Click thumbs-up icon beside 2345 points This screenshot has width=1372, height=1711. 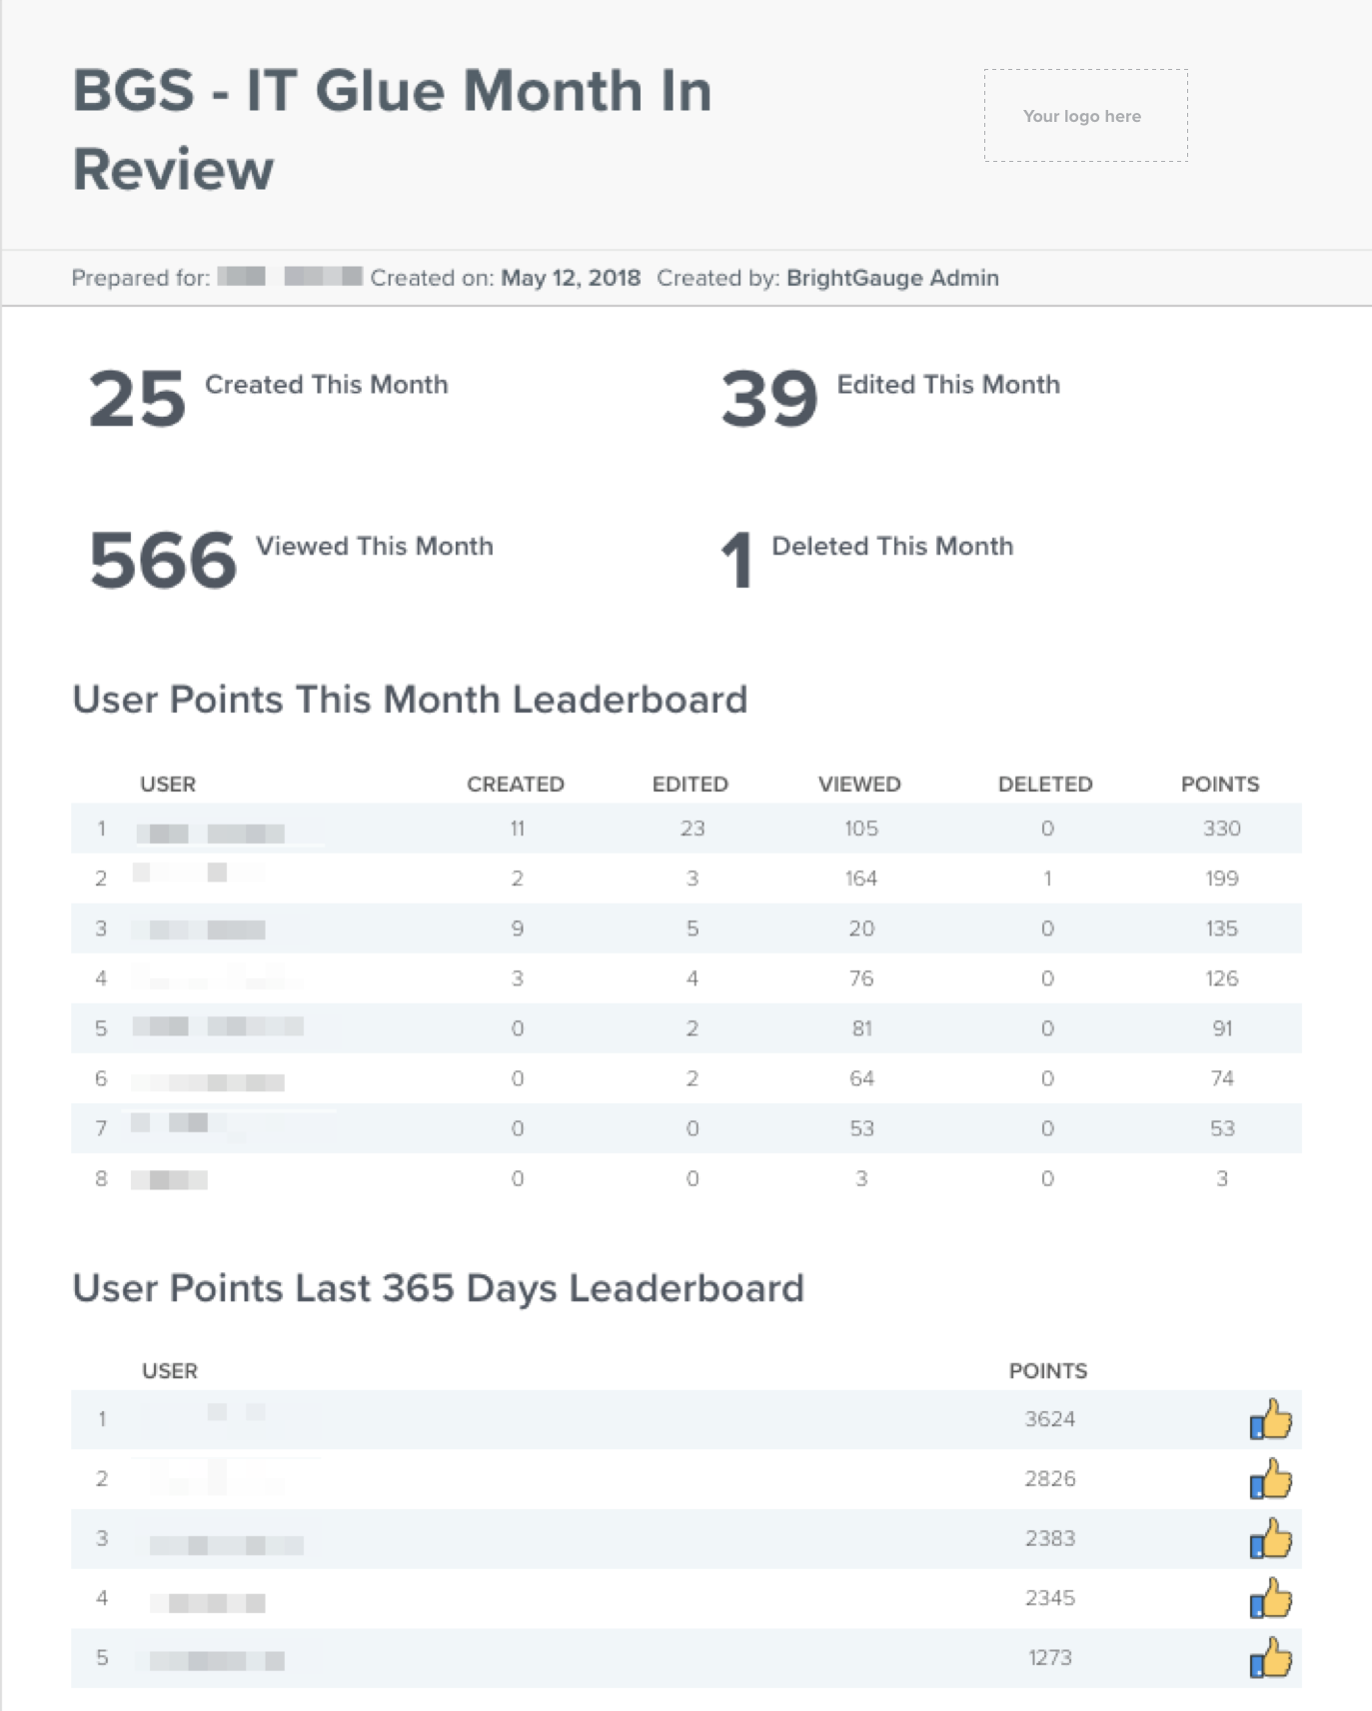pos(1270,1598)
